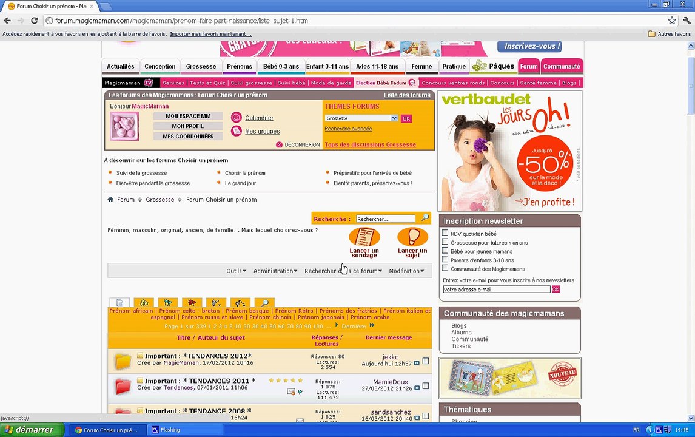
Task: Click the yellow folder icon of TENDANCES 2012
Action: click(123, 362)
